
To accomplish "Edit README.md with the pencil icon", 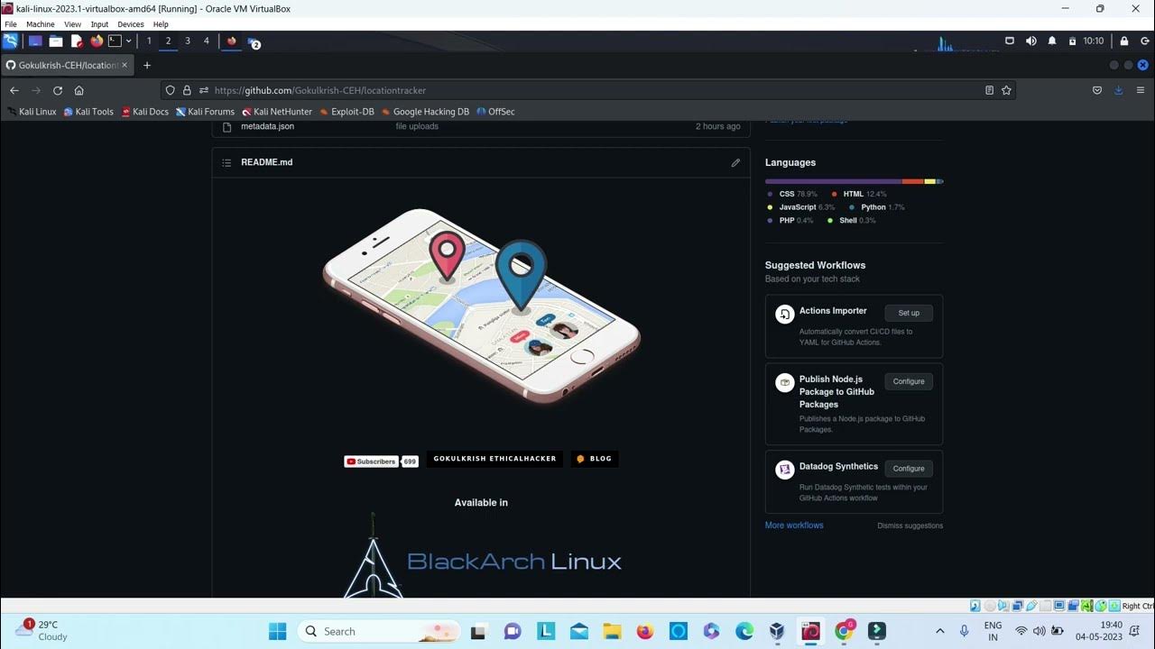I will (x=735, y=162).
